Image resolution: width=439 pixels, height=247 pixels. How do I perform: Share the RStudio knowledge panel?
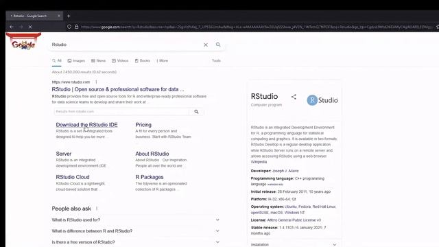pyautogui.click(x=294, y=97)
